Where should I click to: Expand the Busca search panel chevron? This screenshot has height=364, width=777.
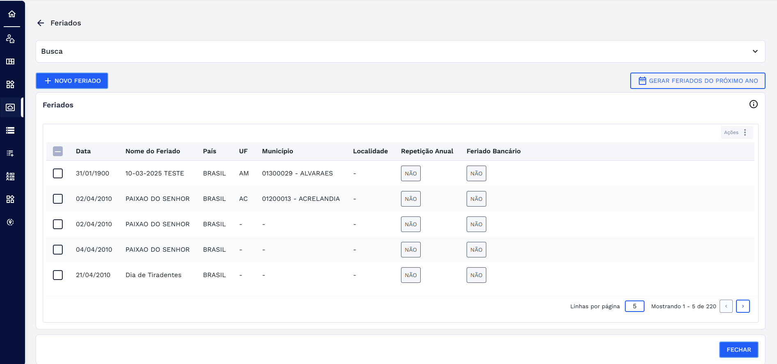[755, 51]
